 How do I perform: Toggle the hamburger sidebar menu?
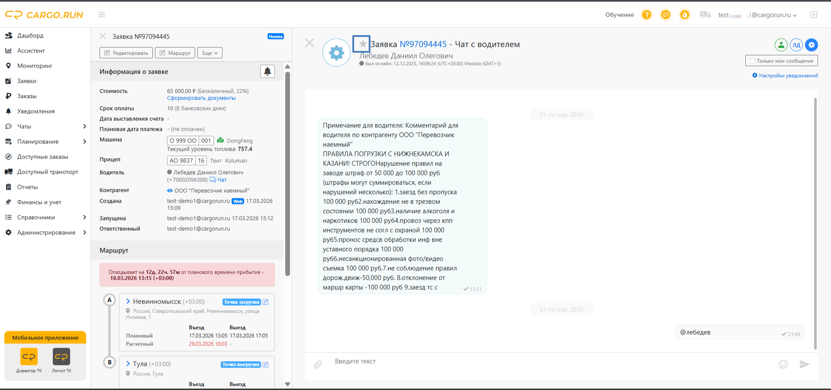click(102, 15)
